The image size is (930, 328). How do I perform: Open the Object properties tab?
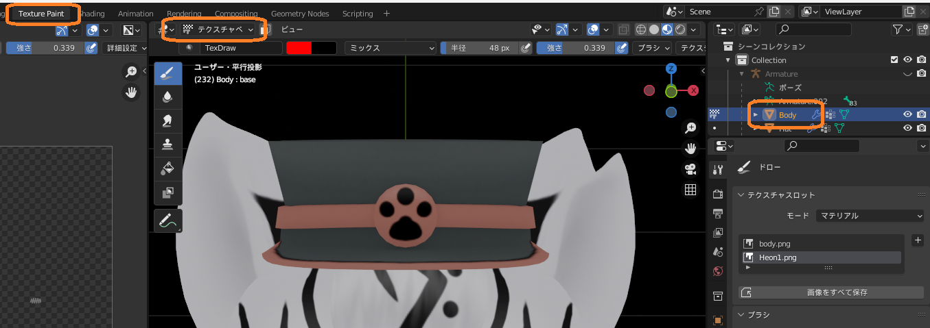718,320
